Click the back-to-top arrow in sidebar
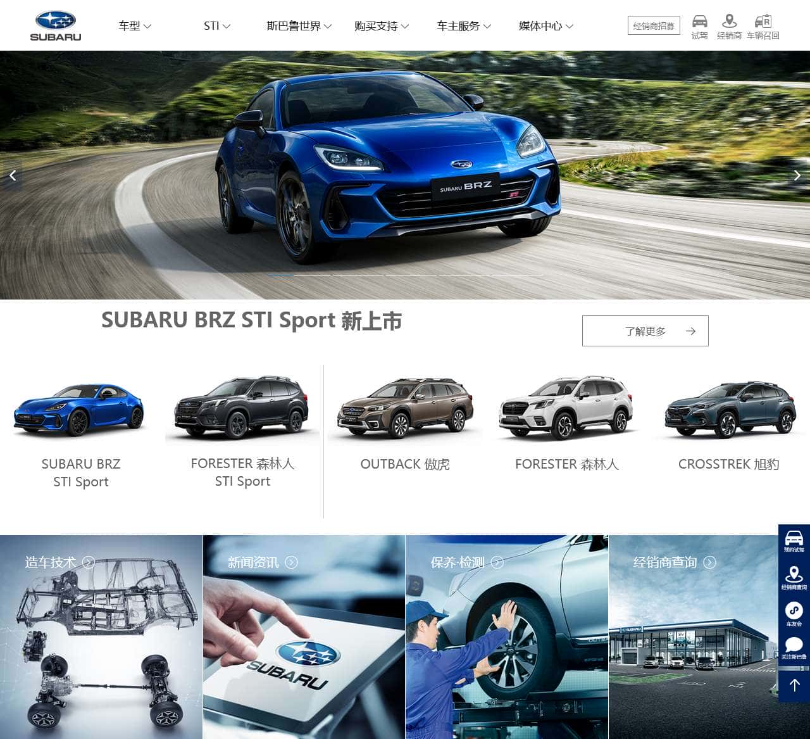810x739 pixels. click(x=794, y=684)
